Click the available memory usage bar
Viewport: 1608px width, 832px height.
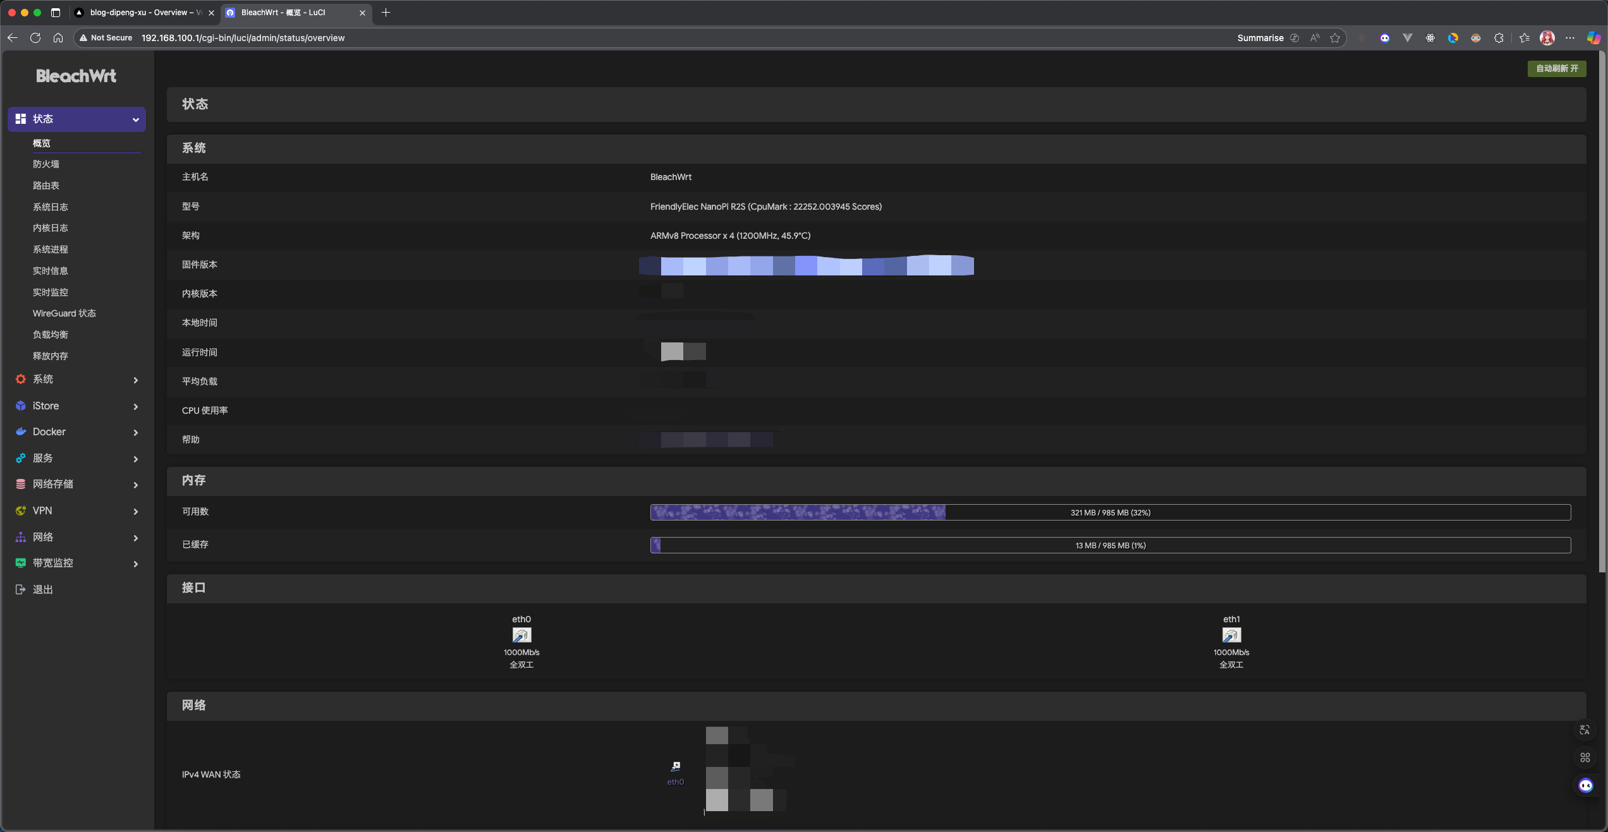(x=1110, y=512)
